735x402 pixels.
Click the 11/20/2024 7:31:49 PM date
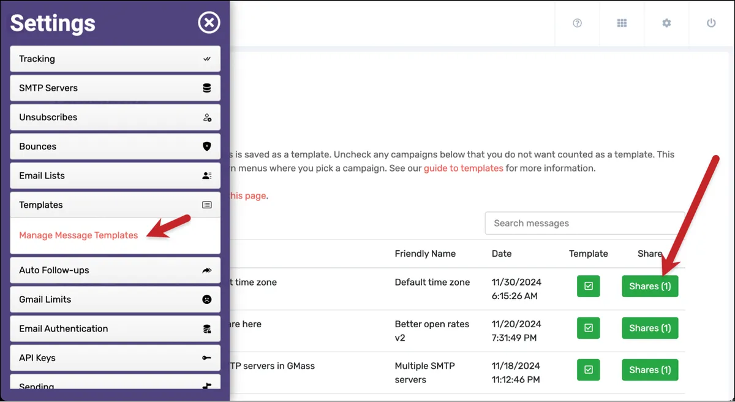coord(516,331)
